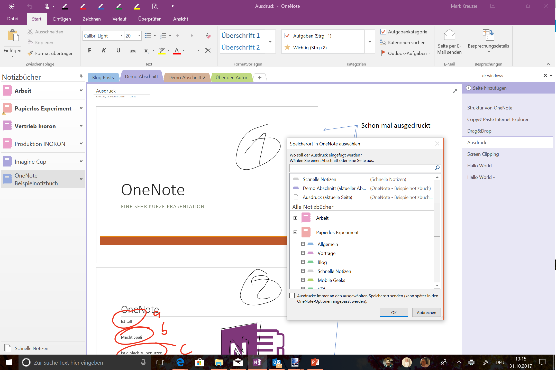Enable always send printouts to selected location
This screenshot has height=370, width=556.
point(292,295)
